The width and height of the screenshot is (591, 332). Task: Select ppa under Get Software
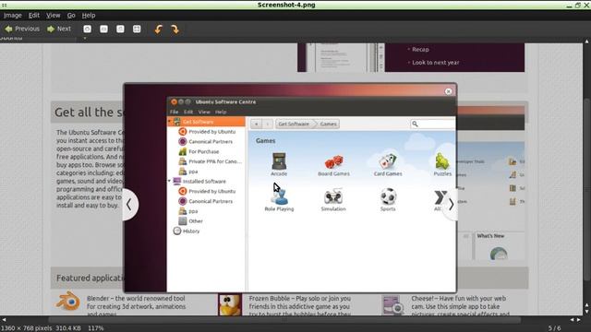[188, 172]
